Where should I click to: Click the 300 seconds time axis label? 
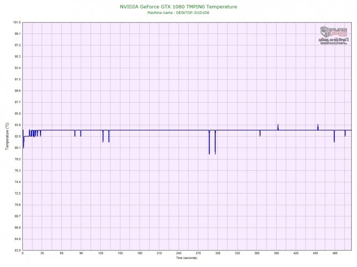click(x=217, y=253)
